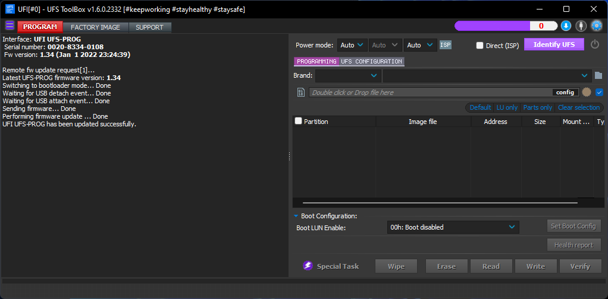This screenshot has height=299, width=608.
Task: Open the first Power mode Auto dropdown
Action: click(x=352, y=45)
